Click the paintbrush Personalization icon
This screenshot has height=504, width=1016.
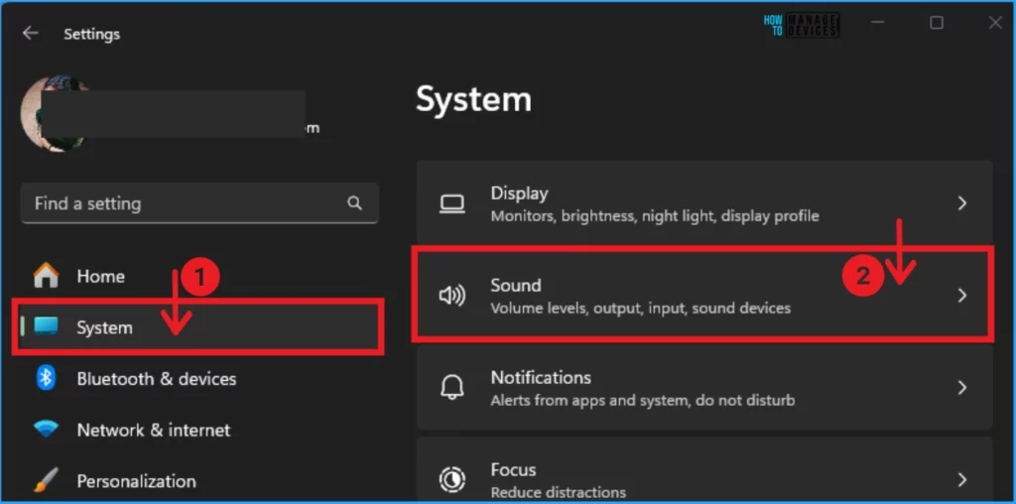(x=46, y=481)
